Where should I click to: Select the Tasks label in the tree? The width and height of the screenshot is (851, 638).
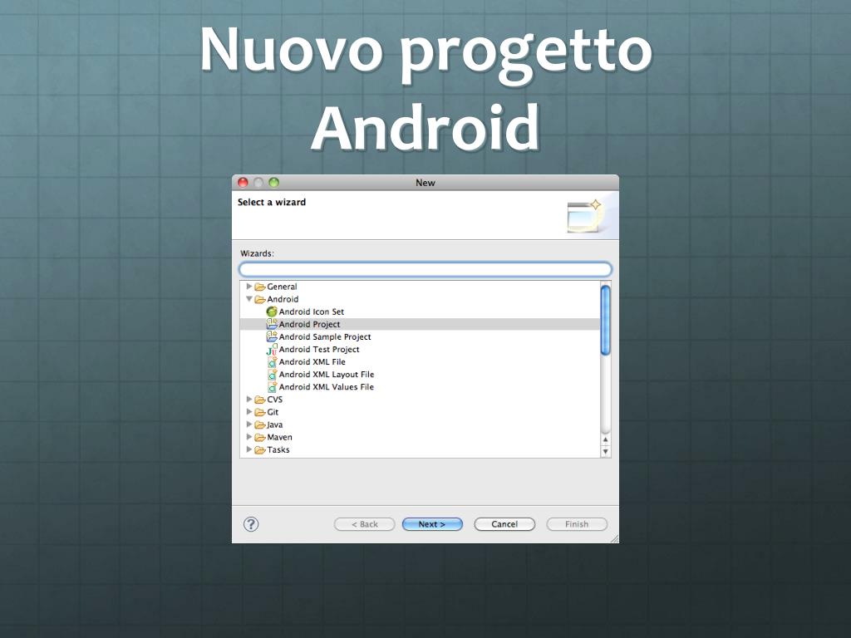[278, 449]
